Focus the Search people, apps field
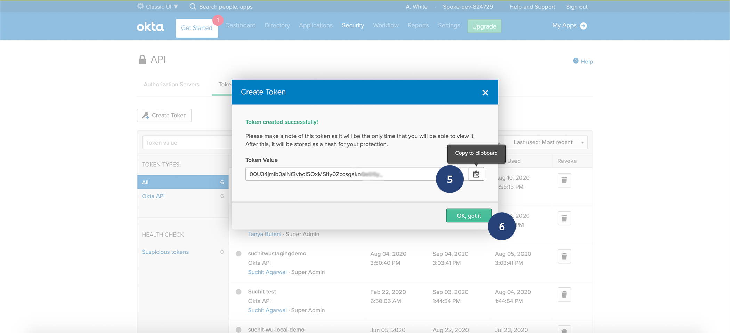Viewport: 730px width, 333px height. coord(226,7)
